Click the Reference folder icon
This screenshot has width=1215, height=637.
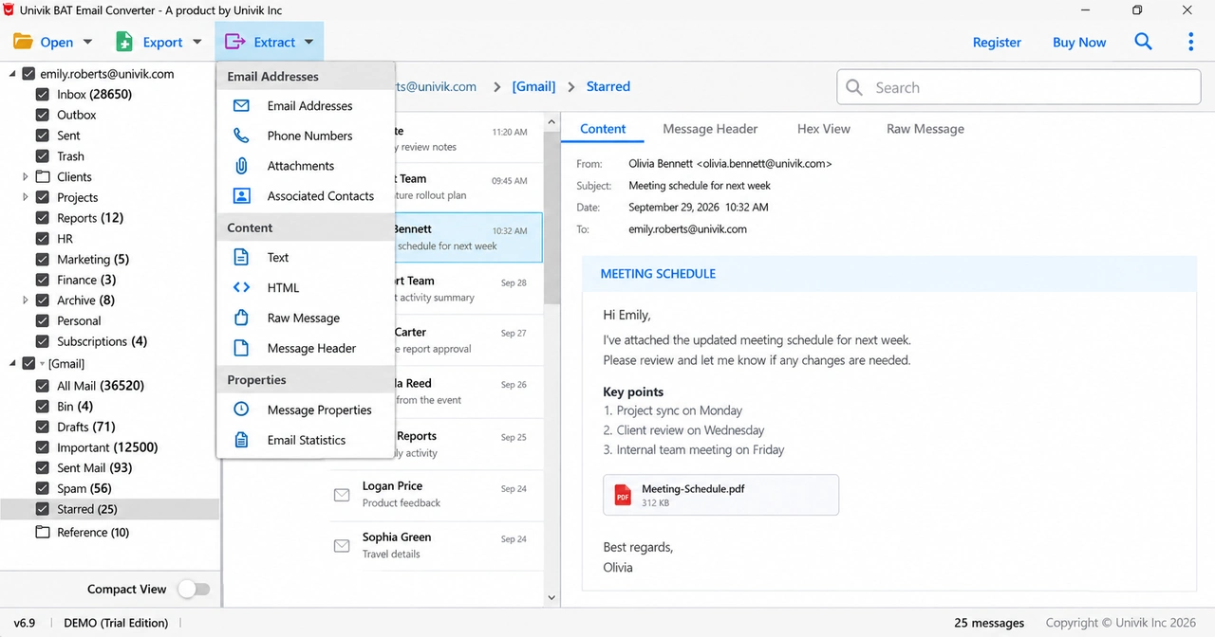43,532
